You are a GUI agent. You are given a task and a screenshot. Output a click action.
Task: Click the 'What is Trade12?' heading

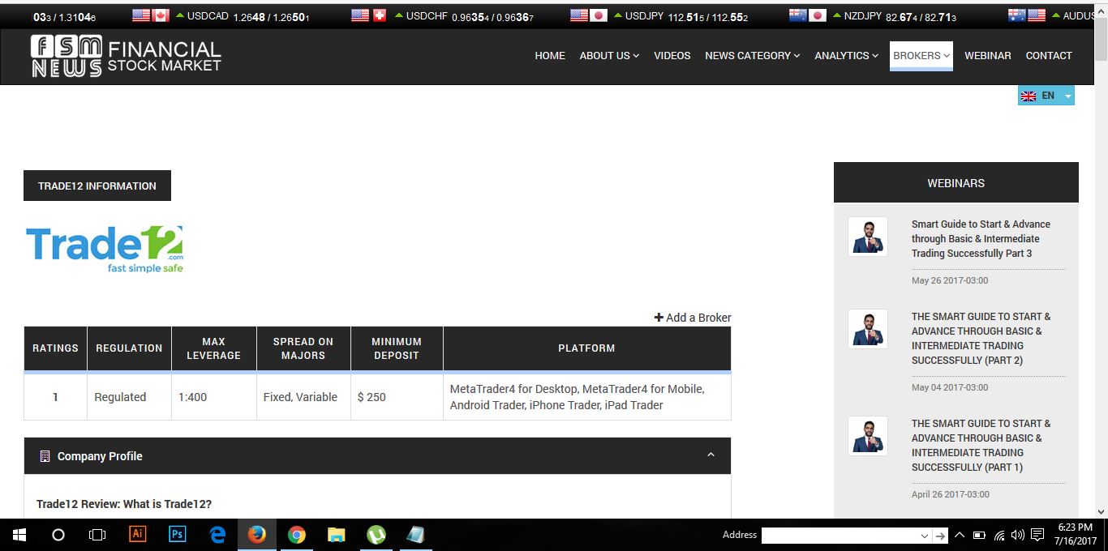(x=124, y=504)
